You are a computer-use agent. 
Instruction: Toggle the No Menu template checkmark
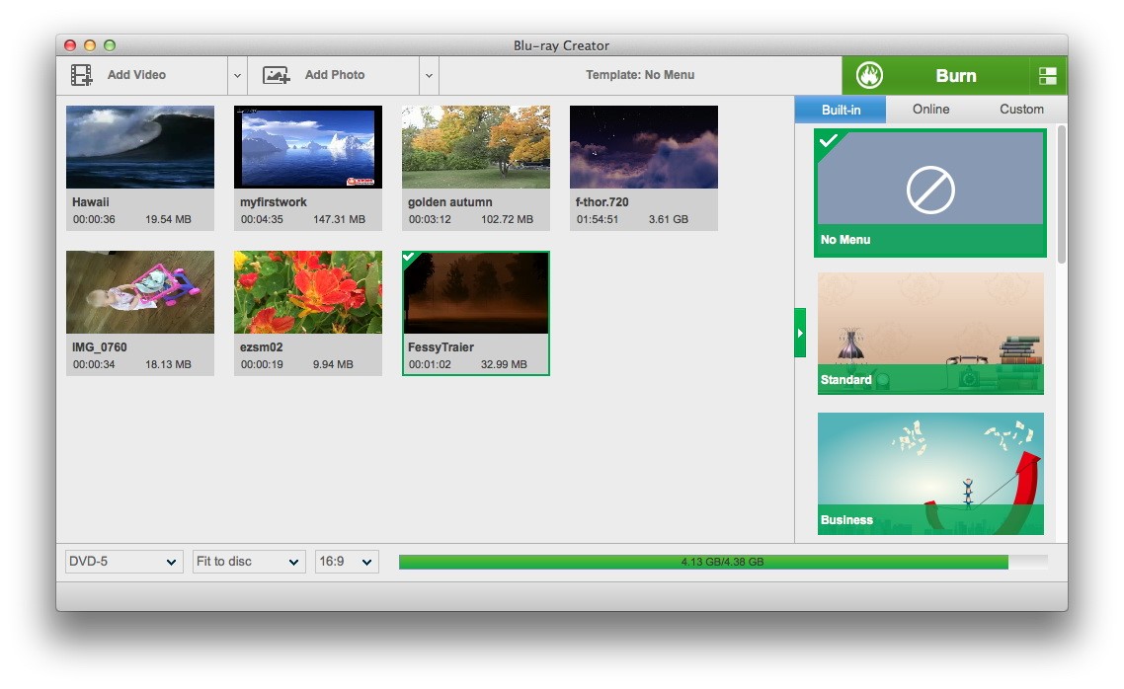pos(828,141)
